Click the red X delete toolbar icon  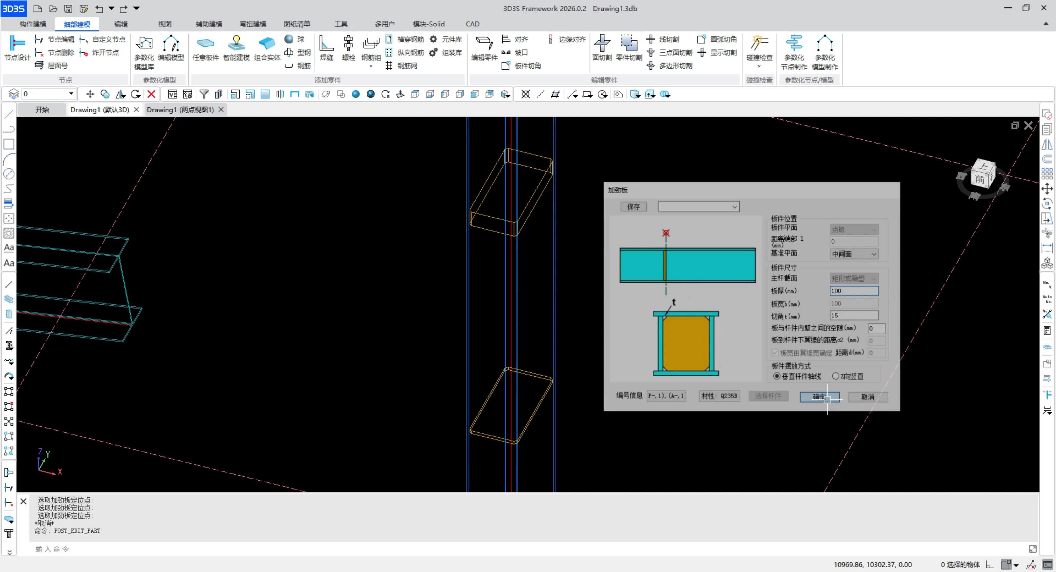151,94
